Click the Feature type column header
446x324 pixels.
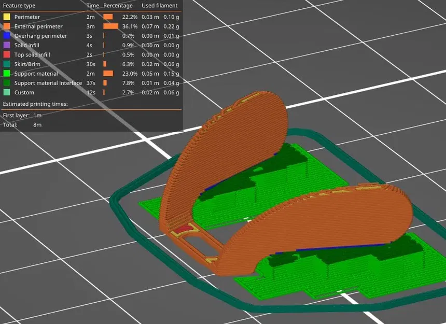pyautogui.click(x=19, y=5)
